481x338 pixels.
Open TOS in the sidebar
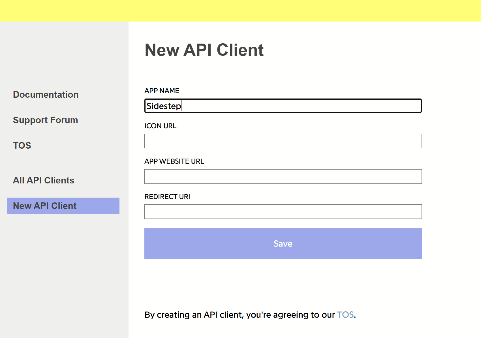(x=22, y=146)
